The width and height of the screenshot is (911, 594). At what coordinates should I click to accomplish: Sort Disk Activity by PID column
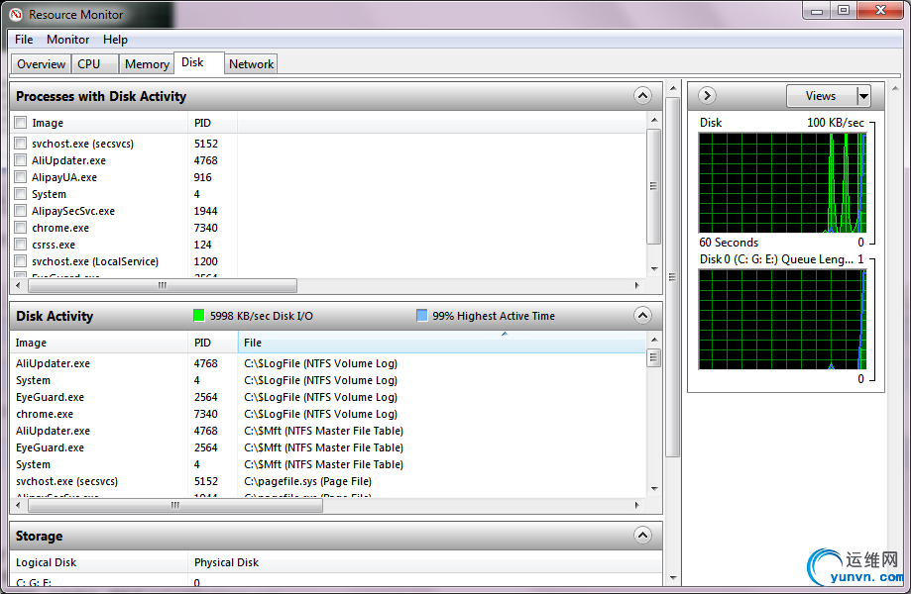(213, 343)
